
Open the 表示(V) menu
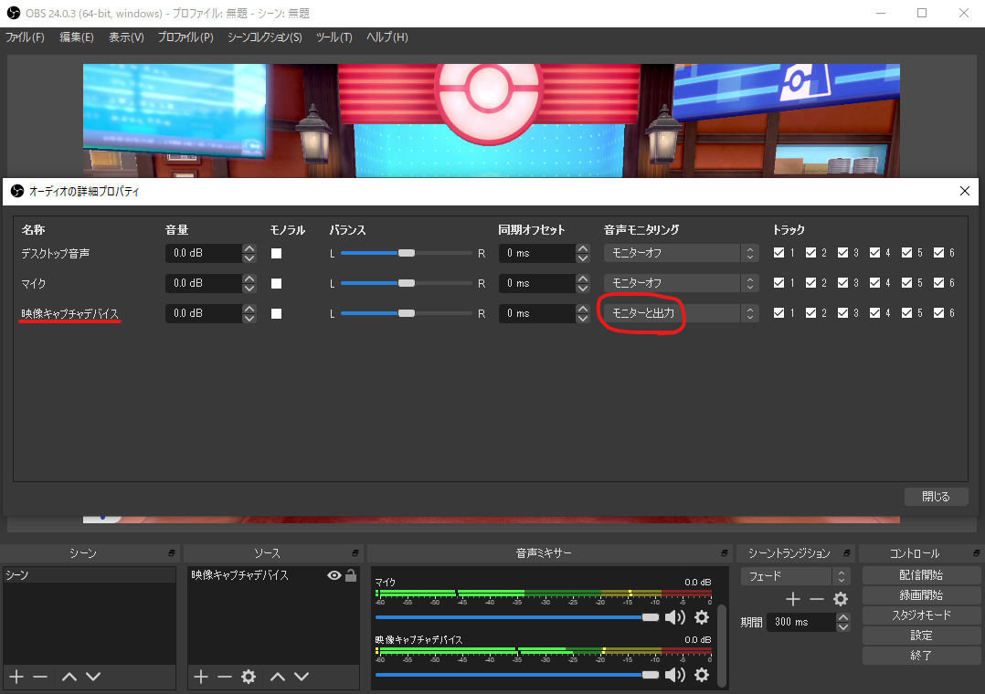point(126,37)
